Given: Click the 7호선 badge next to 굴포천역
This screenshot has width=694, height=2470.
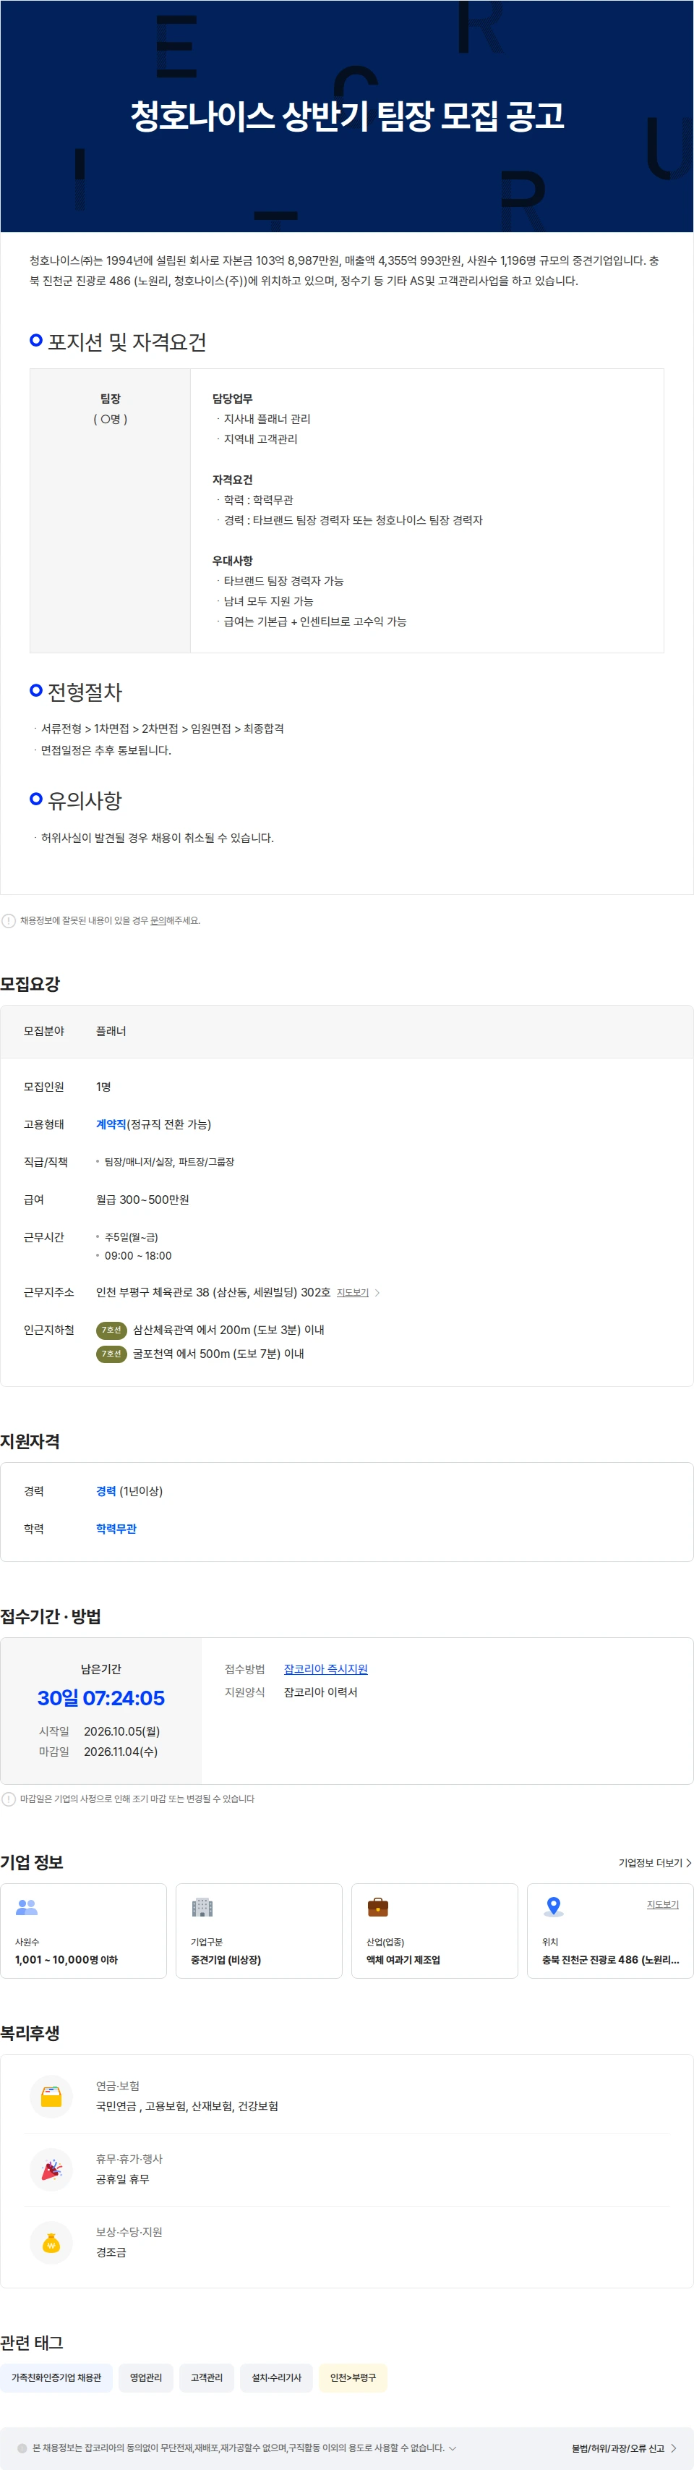Looking at the screenshot, I should [111, 1354].
